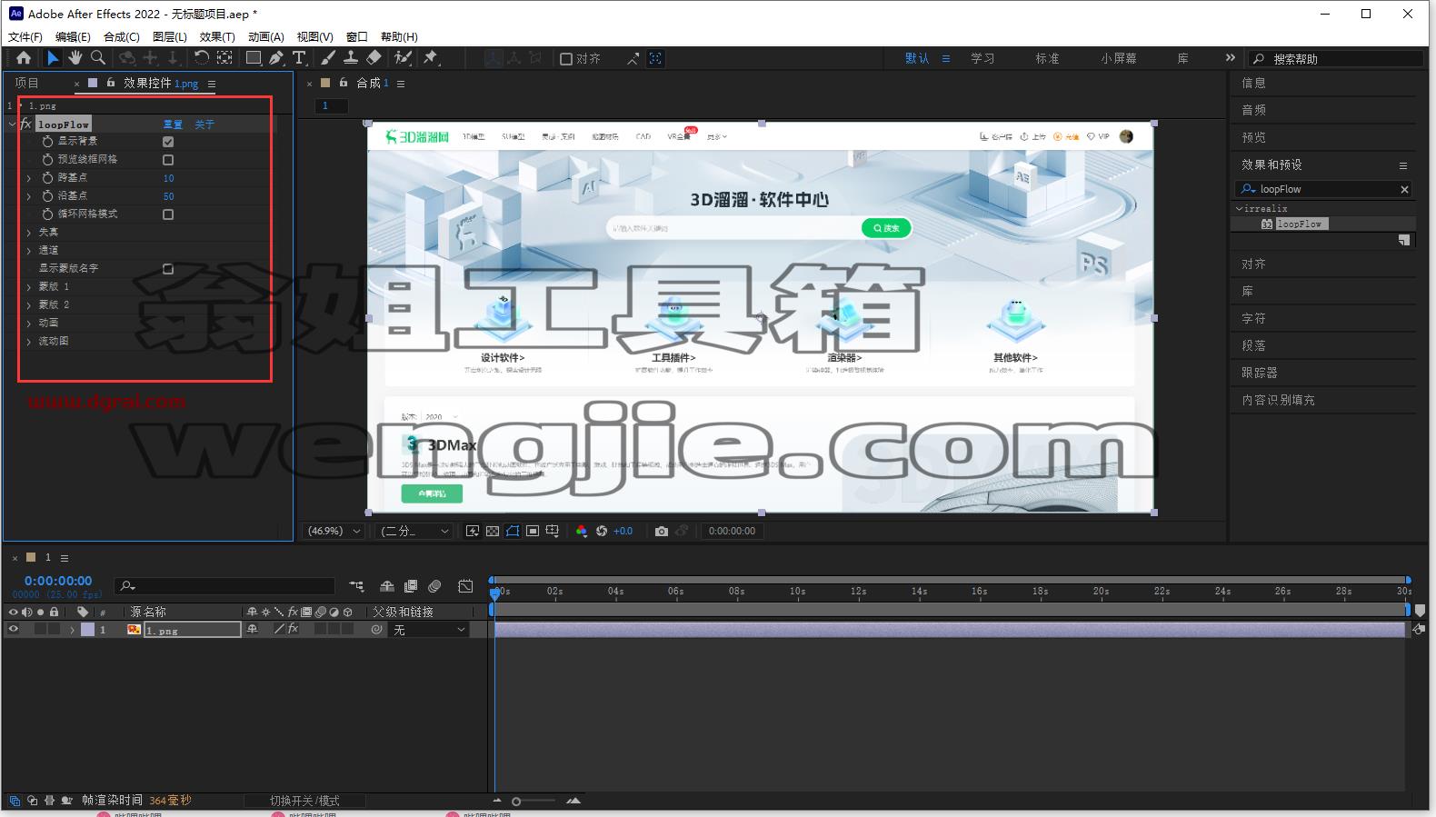The width and height of the screenshot is (1436, 817).
Task: Select the Rotation tool
Action: pyautogui.click(x=202, y=58)
